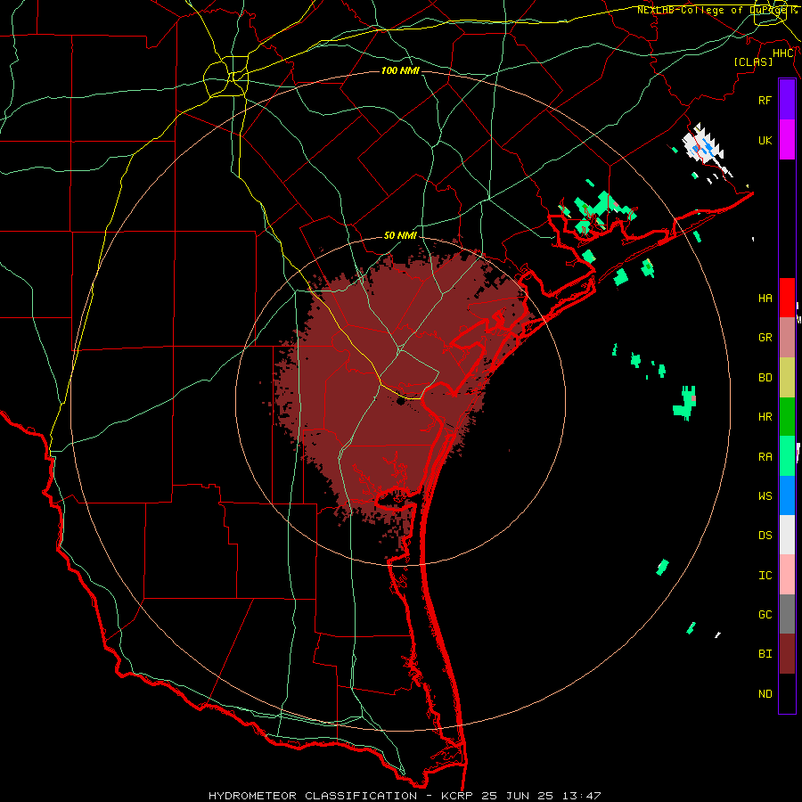This screenshot has width=802, height=802.
Task: Click the DS white legend swatch
Action: [787, 535]
